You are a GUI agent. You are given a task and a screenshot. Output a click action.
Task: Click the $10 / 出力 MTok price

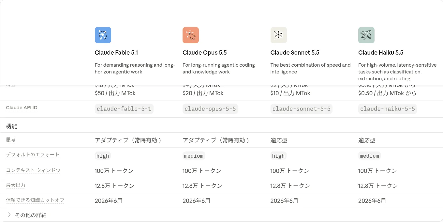[x=290, y=93]
